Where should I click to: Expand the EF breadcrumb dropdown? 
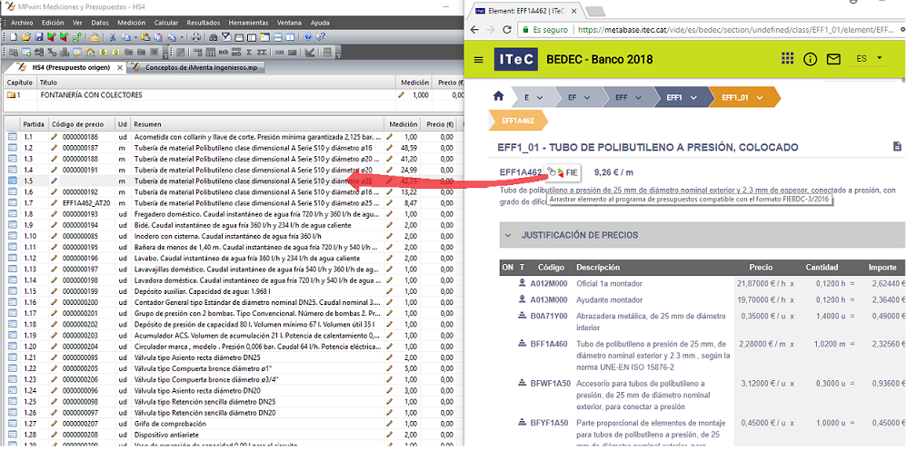pyautogui.click(x=587, y=98)
